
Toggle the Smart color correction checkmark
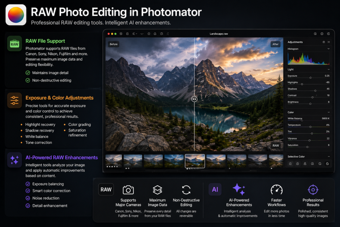(x=28, y=191)
